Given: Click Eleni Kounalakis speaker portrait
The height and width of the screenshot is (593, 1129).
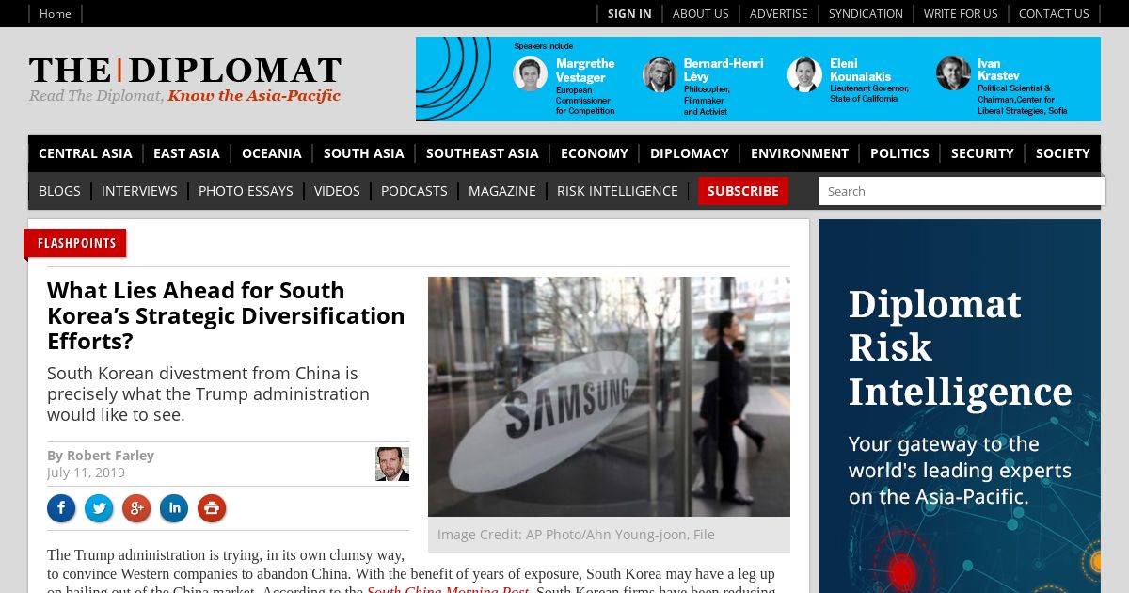Looking at the screenshot, I should coord(804,74).
